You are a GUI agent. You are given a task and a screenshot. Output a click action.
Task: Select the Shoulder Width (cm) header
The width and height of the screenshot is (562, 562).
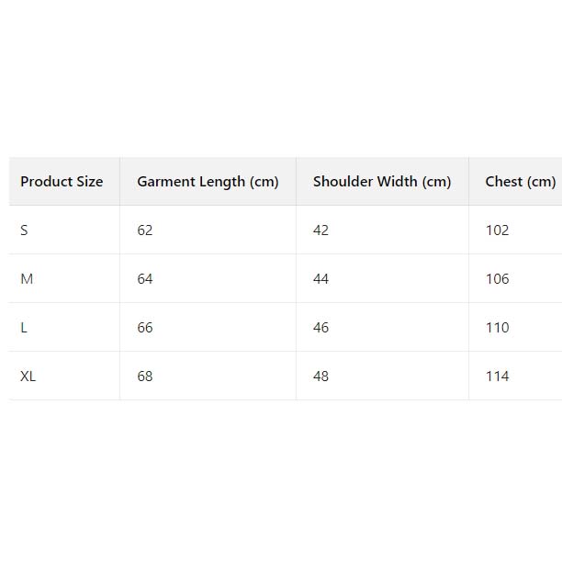(x=382, y=182)
